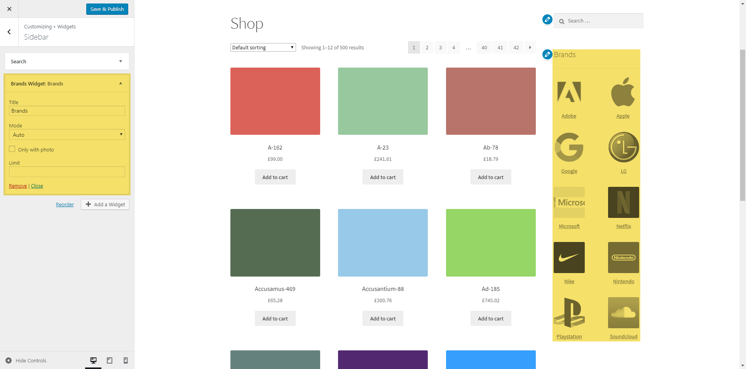746x369 pixels.
Task: Click the widget Title input field
Action: tap(67, 111)
